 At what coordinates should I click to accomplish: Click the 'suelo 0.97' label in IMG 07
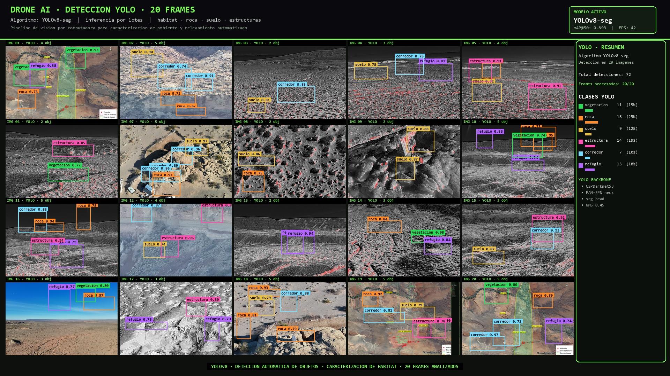coord(197,141)
